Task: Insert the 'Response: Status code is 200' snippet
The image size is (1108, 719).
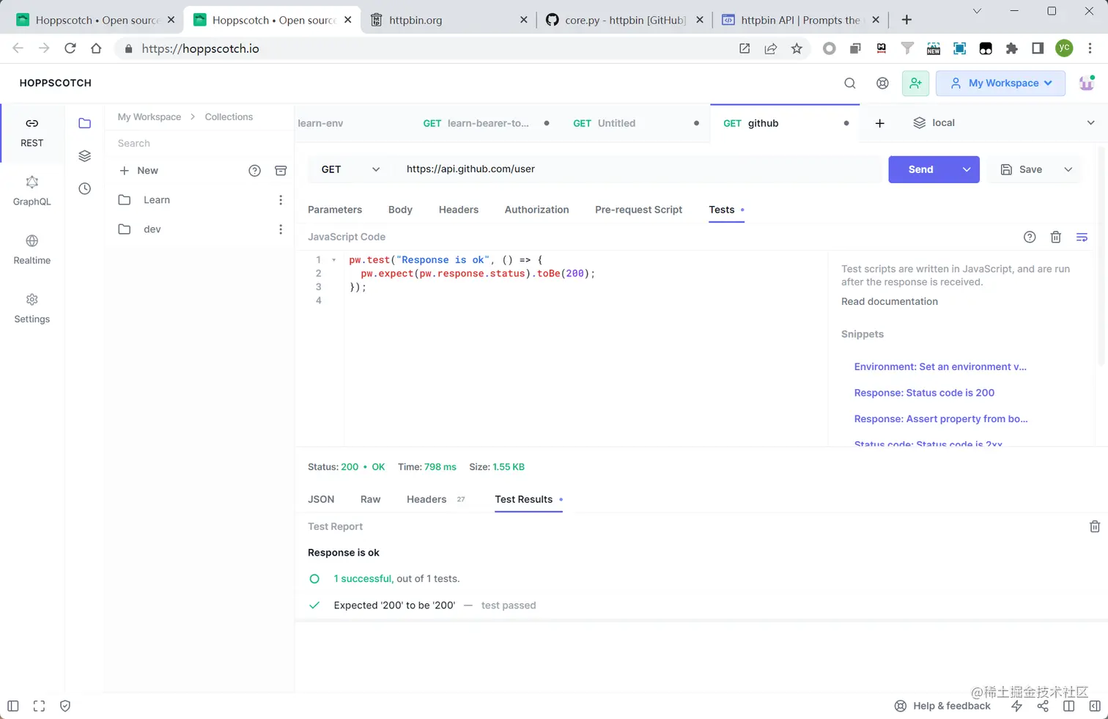Action: click(x=924, y=393)
